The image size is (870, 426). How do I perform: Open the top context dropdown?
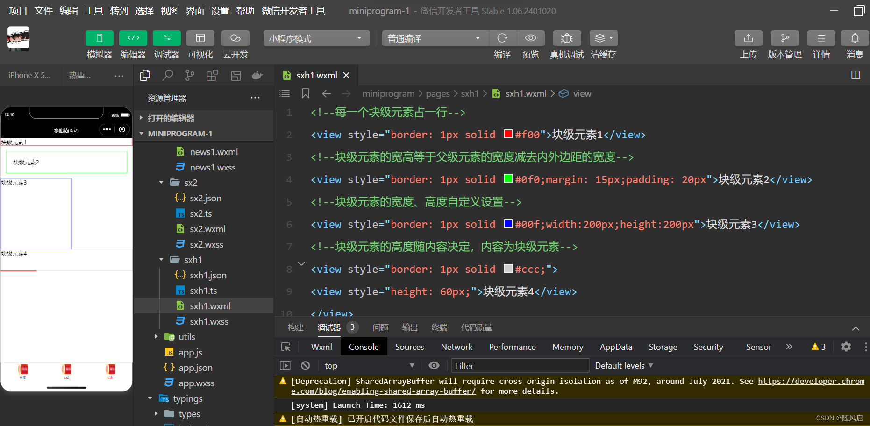click(x=370, y=366)
